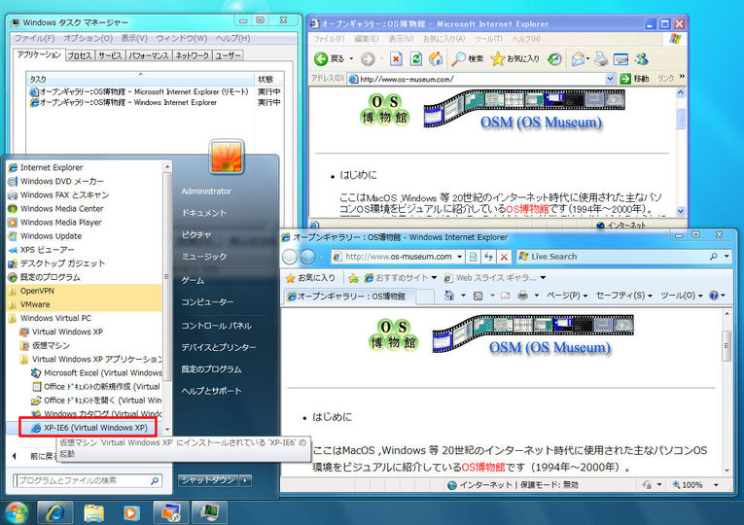Switch to サービス tab in Task Manager
This screenshot has height=525, width=744.
110,55
